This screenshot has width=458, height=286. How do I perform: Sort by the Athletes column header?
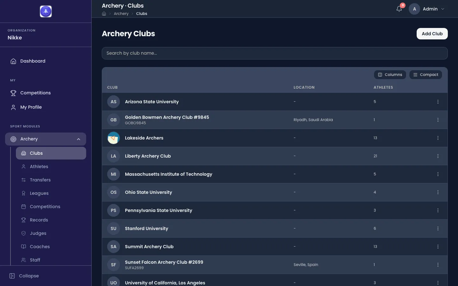pyautogui.click(x=383, y=87)
